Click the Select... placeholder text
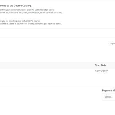115x115 pixels. [108, 97]
